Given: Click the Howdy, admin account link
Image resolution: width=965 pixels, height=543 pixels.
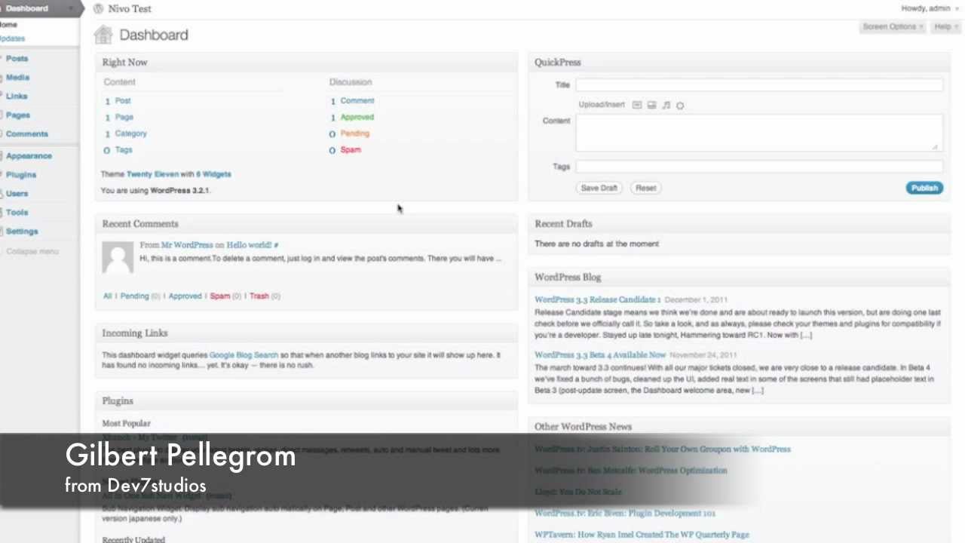Looking at the screenshot, I should coord(925,8).
